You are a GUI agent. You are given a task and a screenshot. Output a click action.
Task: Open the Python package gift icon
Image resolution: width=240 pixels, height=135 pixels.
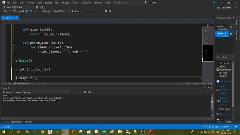37,7
